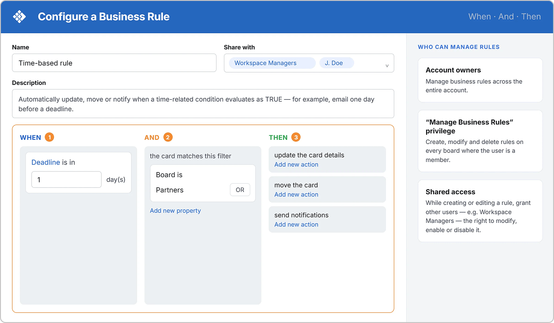Image resolution: width=554 pixels, height=323 pixels.
Task: Click the When · And · Then header text
Action: [505, 17]
